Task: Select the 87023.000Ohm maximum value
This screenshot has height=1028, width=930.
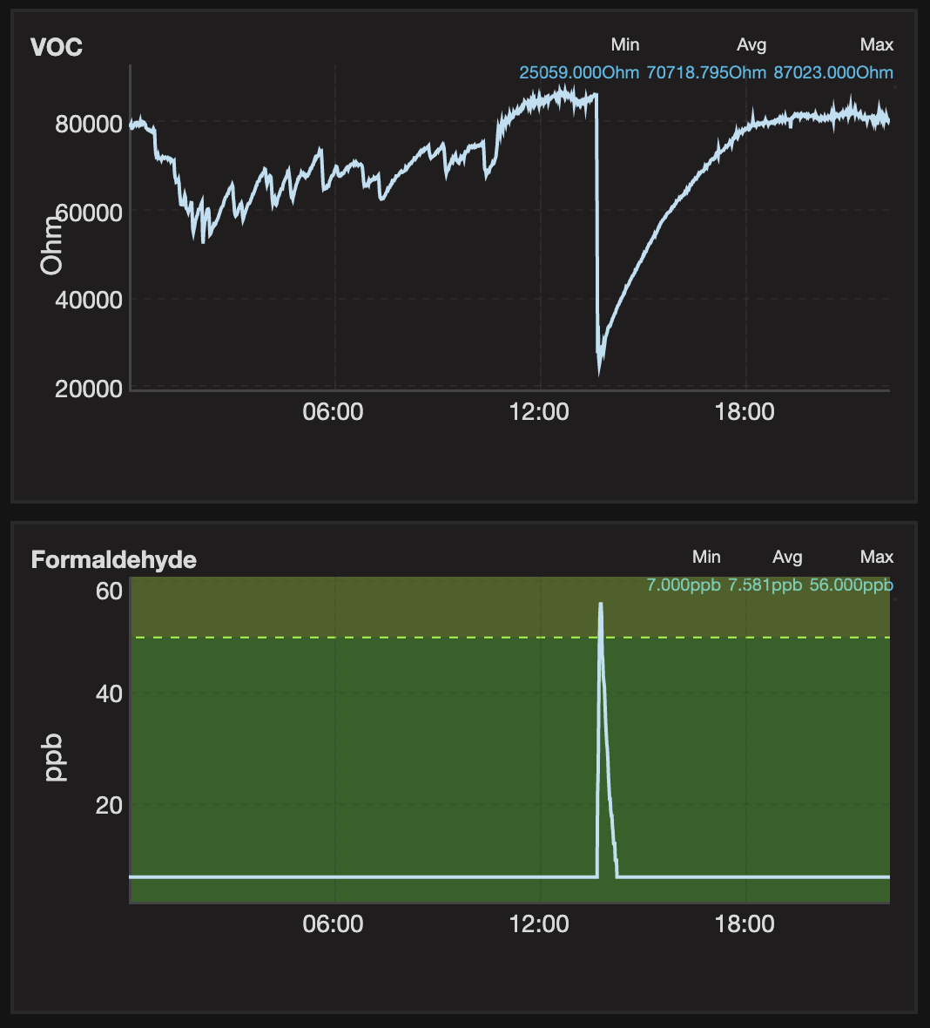Action: pyautogui.click(x=833, y=72)
